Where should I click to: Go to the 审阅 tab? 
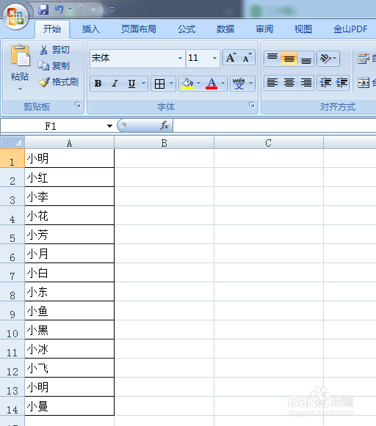click(x=264, y=29)
